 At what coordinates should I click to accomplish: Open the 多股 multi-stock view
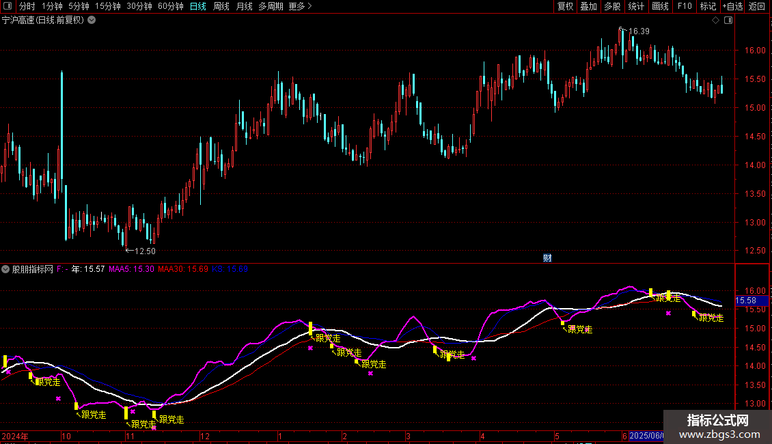[x=612, y=6]
